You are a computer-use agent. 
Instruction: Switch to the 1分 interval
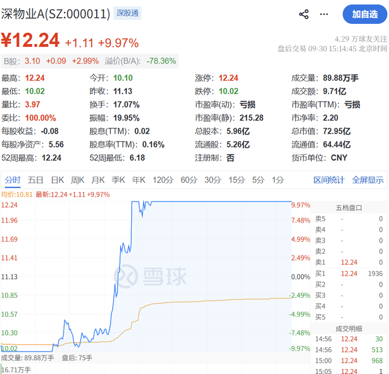(278, 180)
